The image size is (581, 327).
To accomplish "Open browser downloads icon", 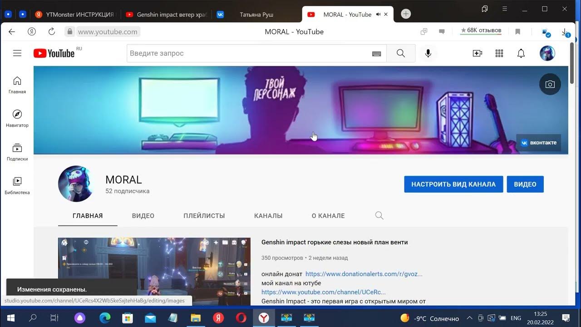I will [x=565, y=32].
